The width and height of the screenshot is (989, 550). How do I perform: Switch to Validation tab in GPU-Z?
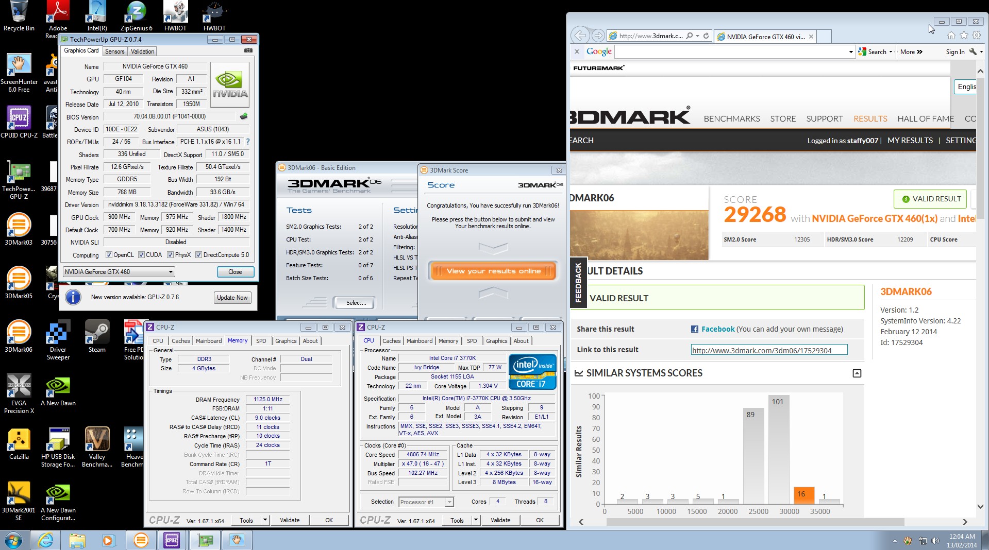tap(142, 51)
